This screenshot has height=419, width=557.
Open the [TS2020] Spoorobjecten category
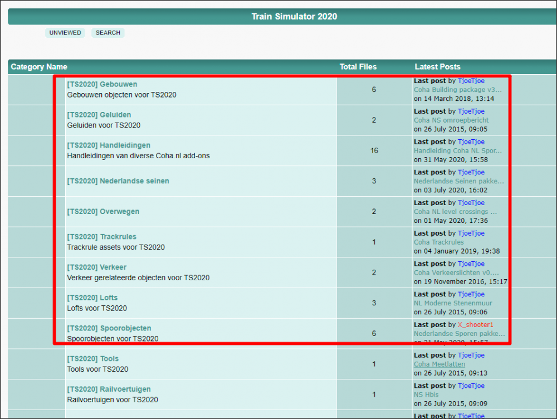(x=109, y=328)
